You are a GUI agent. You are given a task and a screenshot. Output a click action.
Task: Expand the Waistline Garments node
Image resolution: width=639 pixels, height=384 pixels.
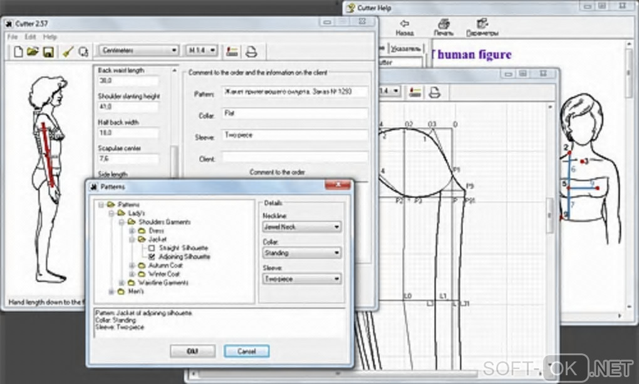click(122, 283)
